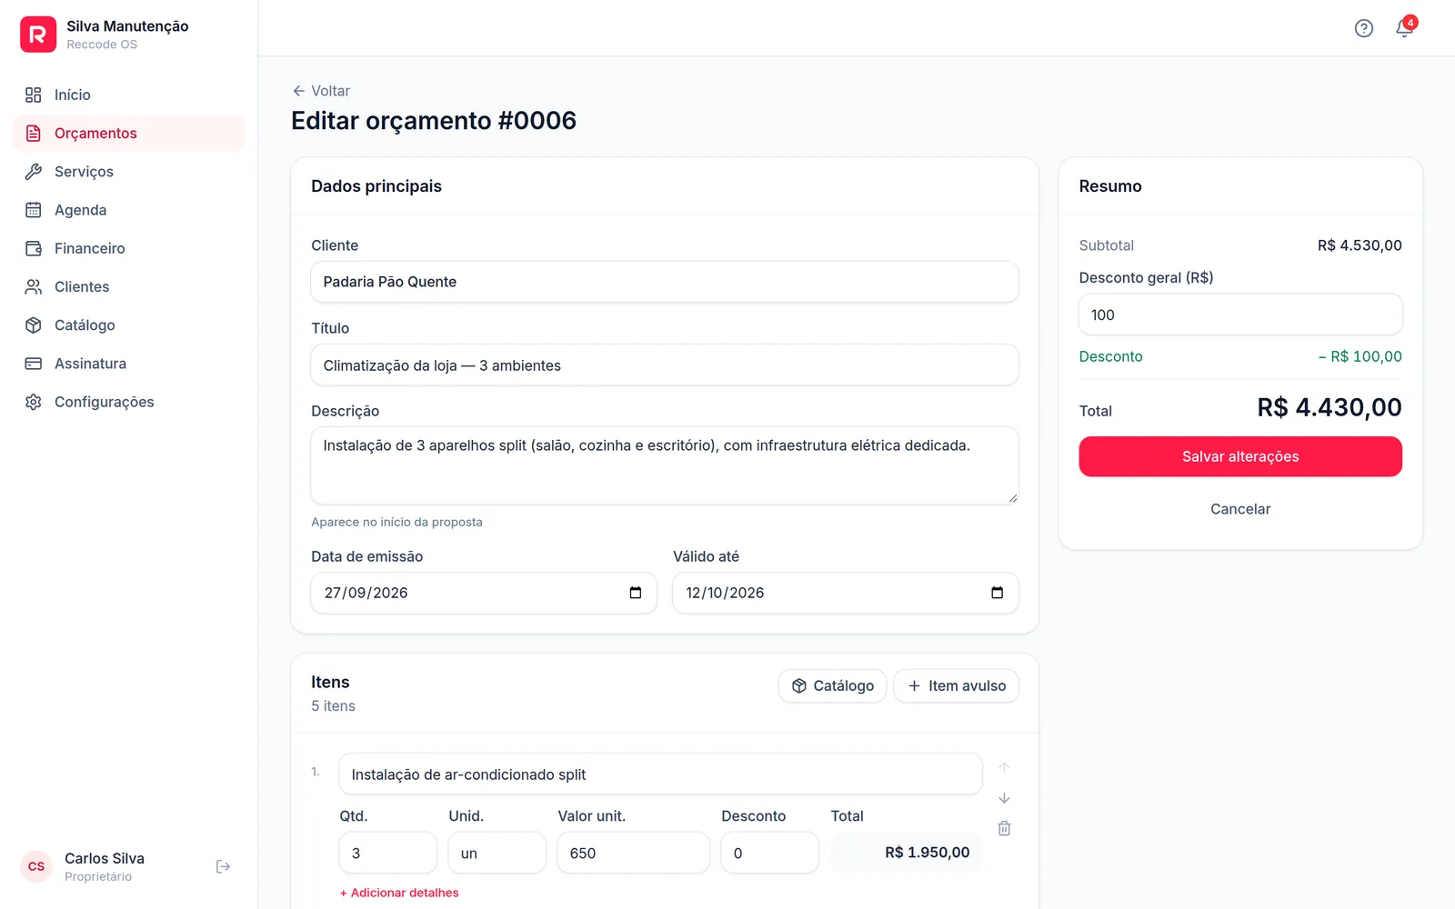Open Clientes in sidebar

tap(129, 286)
